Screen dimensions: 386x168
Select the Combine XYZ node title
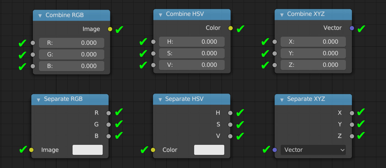(x=306, y=14)
